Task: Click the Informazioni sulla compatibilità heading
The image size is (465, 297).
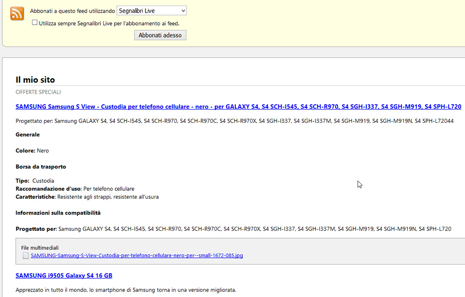Action: click(58, 213)
